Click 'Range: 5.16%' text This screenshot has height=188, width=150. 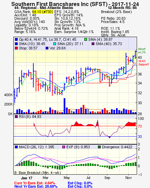(25, 32)
